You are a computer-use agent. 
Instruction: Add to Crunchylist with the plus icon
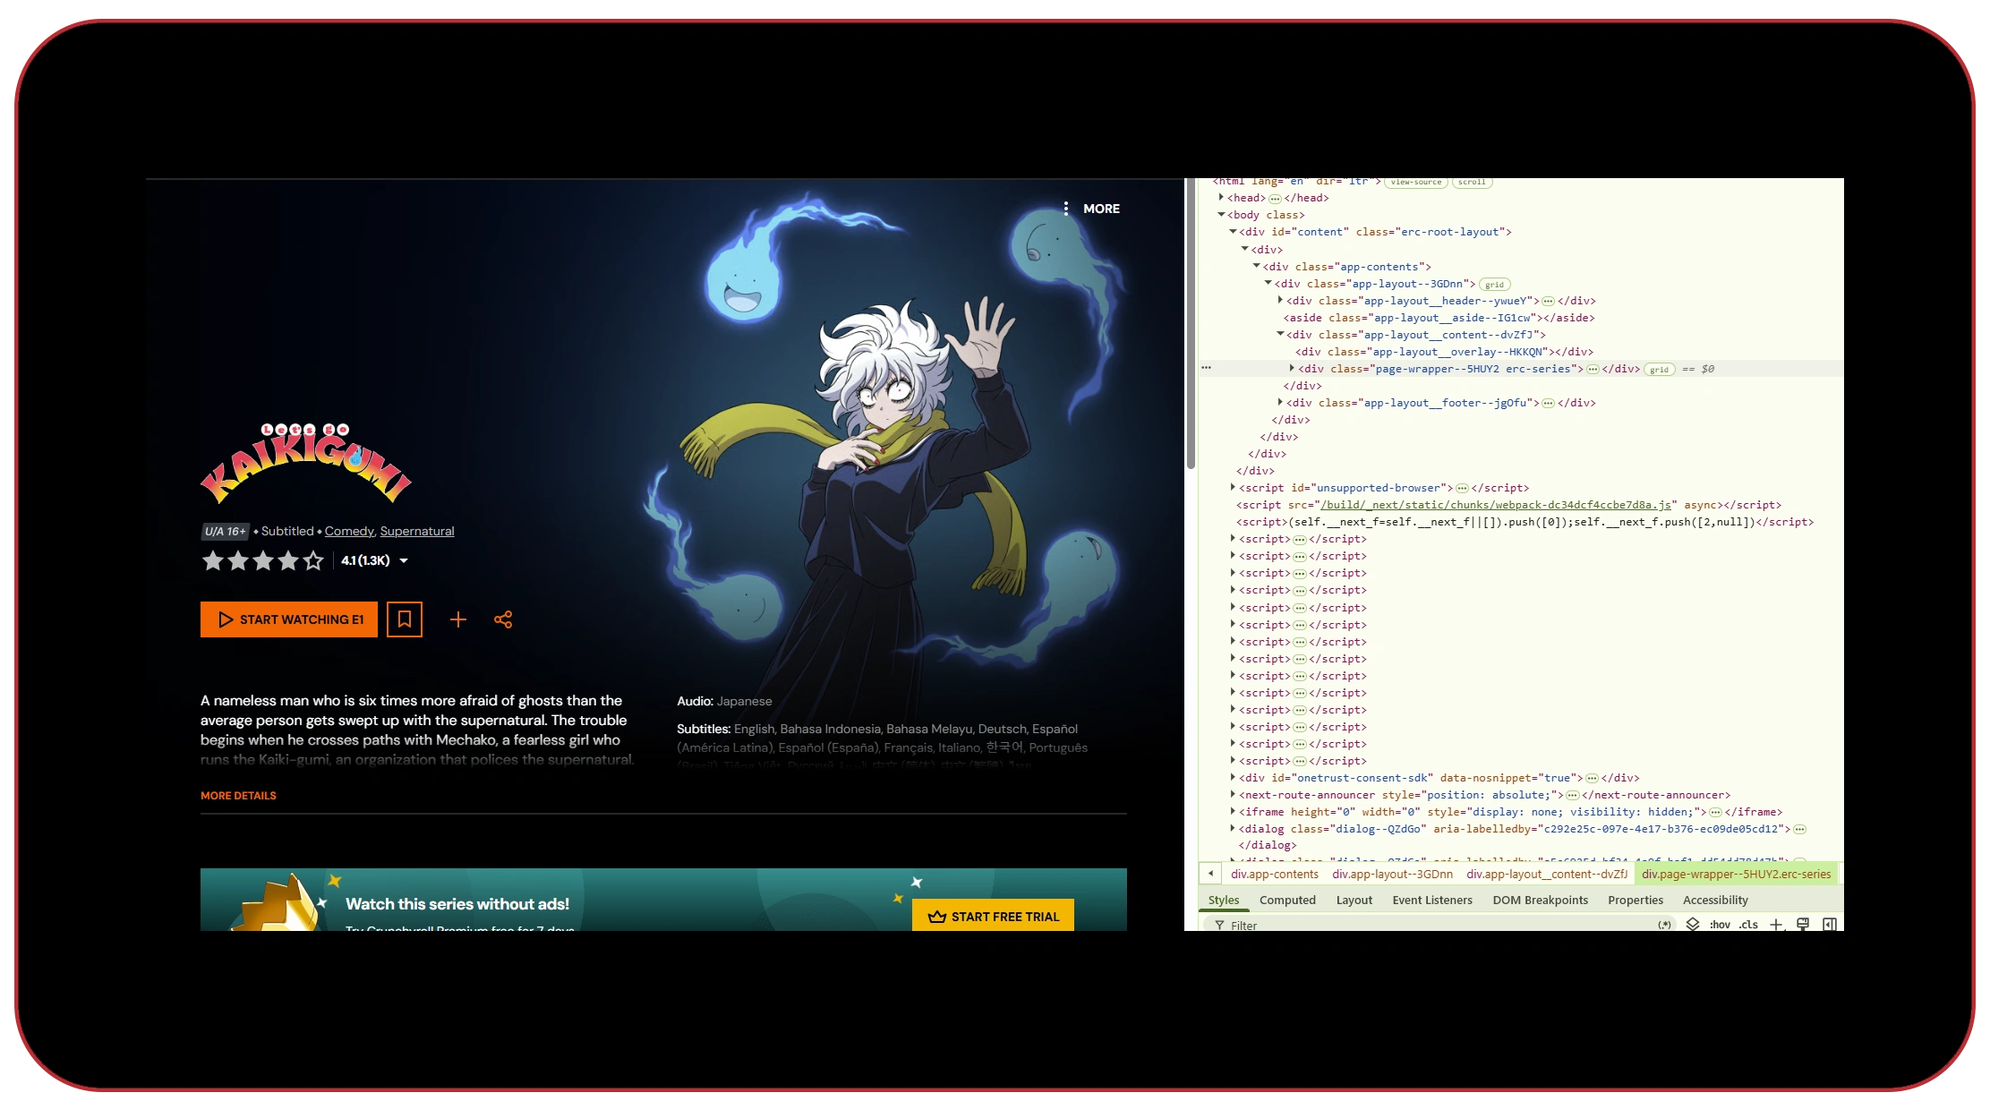[457, 619]
